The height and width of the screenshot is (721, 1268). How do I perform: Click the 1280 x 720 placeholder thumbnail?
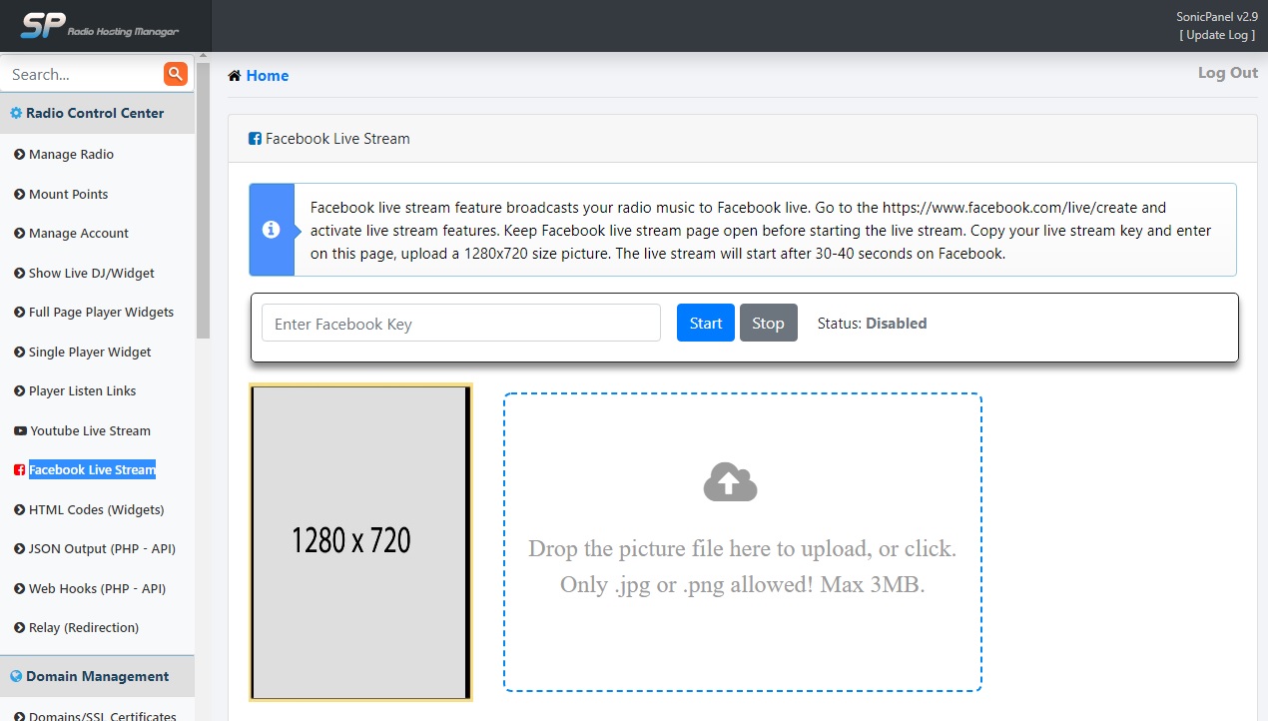360,542
